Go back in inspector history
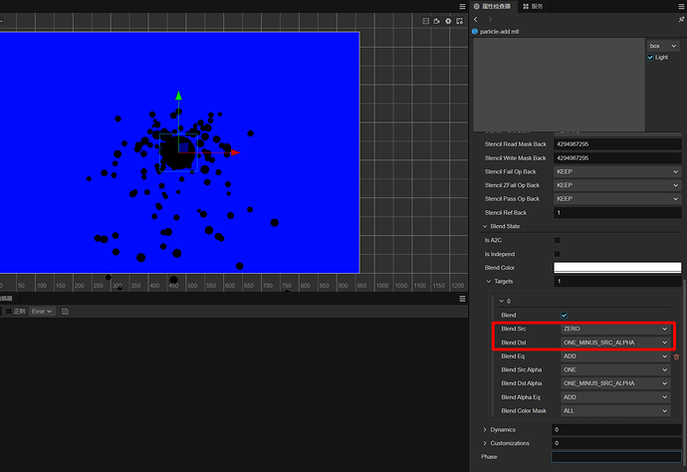The width and height of the screenshot is (687, 472). tap(476, 19)
